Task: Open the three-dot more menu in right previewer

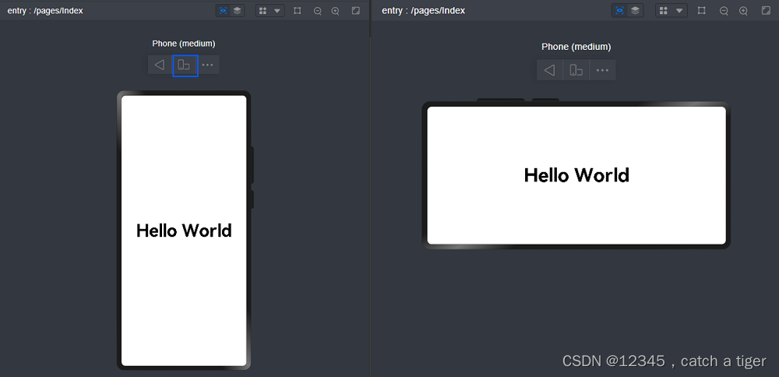Action: pyautogui.click(x=603, y=70)
